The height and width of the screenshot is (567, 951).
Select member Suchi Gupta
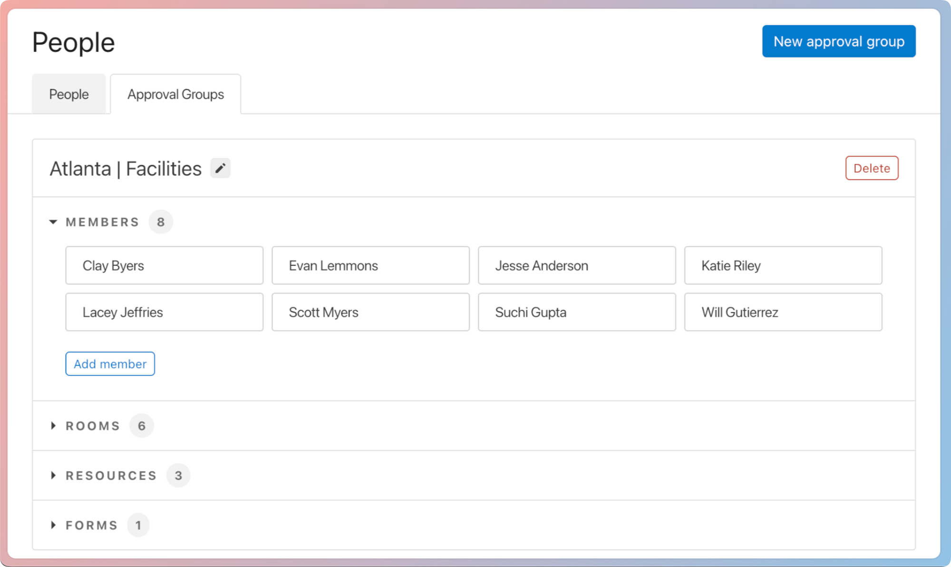tap(577, 312)
